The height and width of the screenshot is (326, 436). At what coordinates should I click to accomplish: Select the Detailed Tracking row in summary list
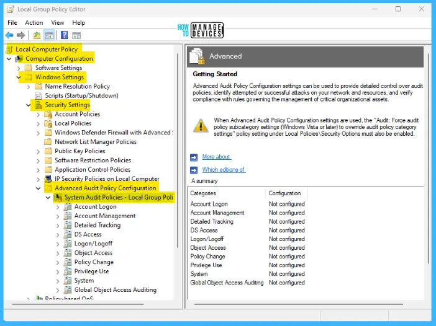247,221
